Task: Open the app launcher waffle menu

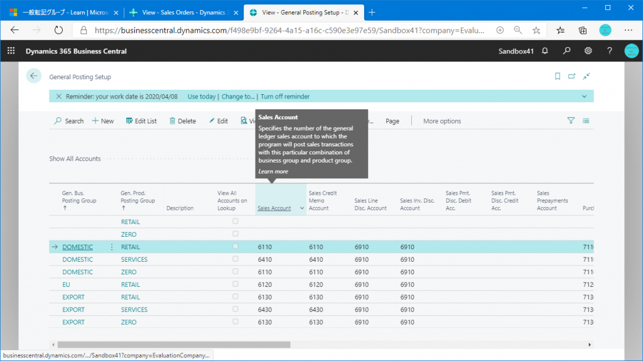Action: click(x=11, y=51)
